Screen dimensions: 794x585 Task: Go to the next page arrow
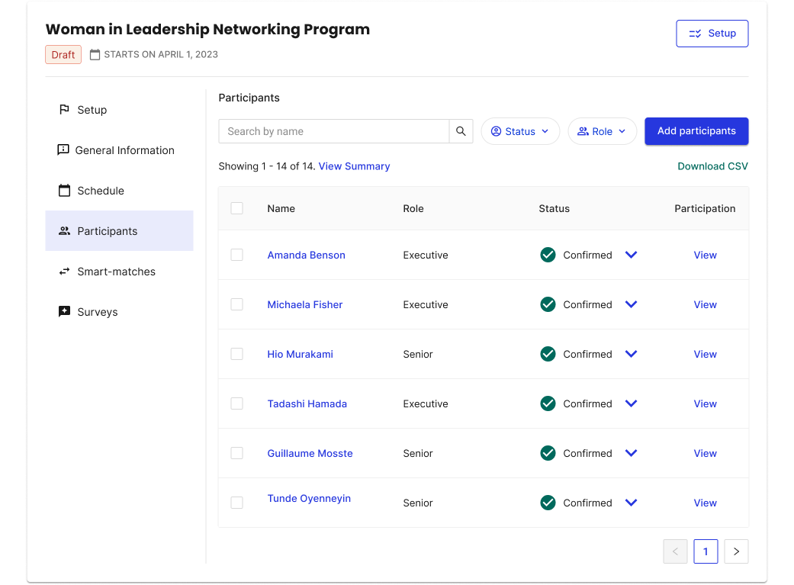pyautogui.click(x=736, y=551)
